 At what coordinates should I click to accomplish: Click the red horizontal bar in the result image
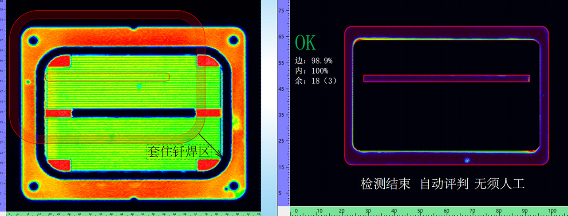(446, 78)
